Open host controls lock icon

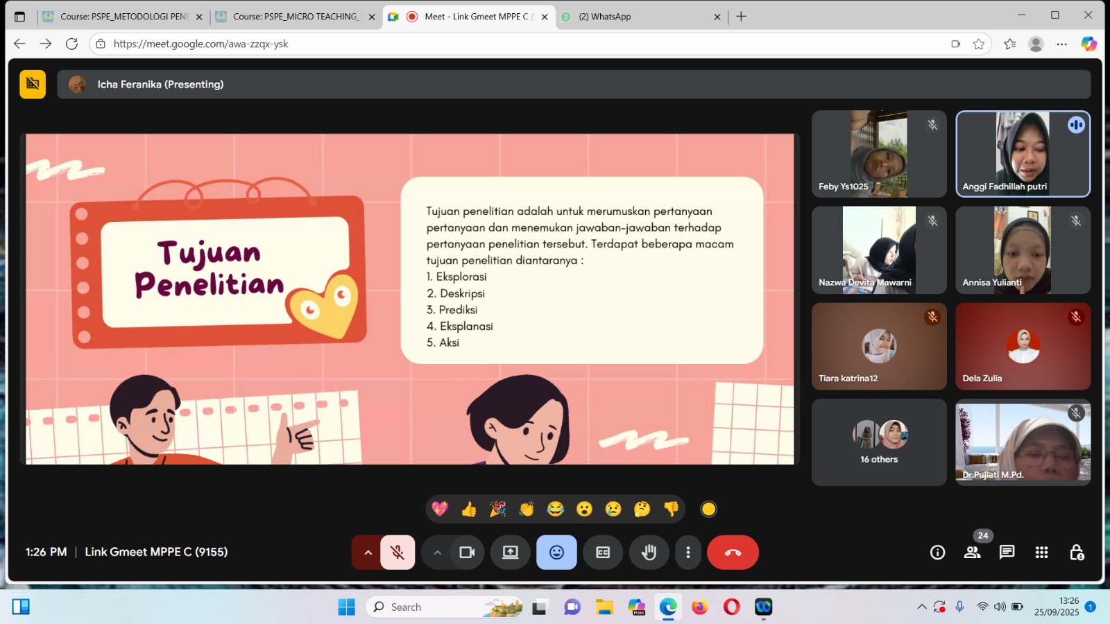coord(1076,553)
